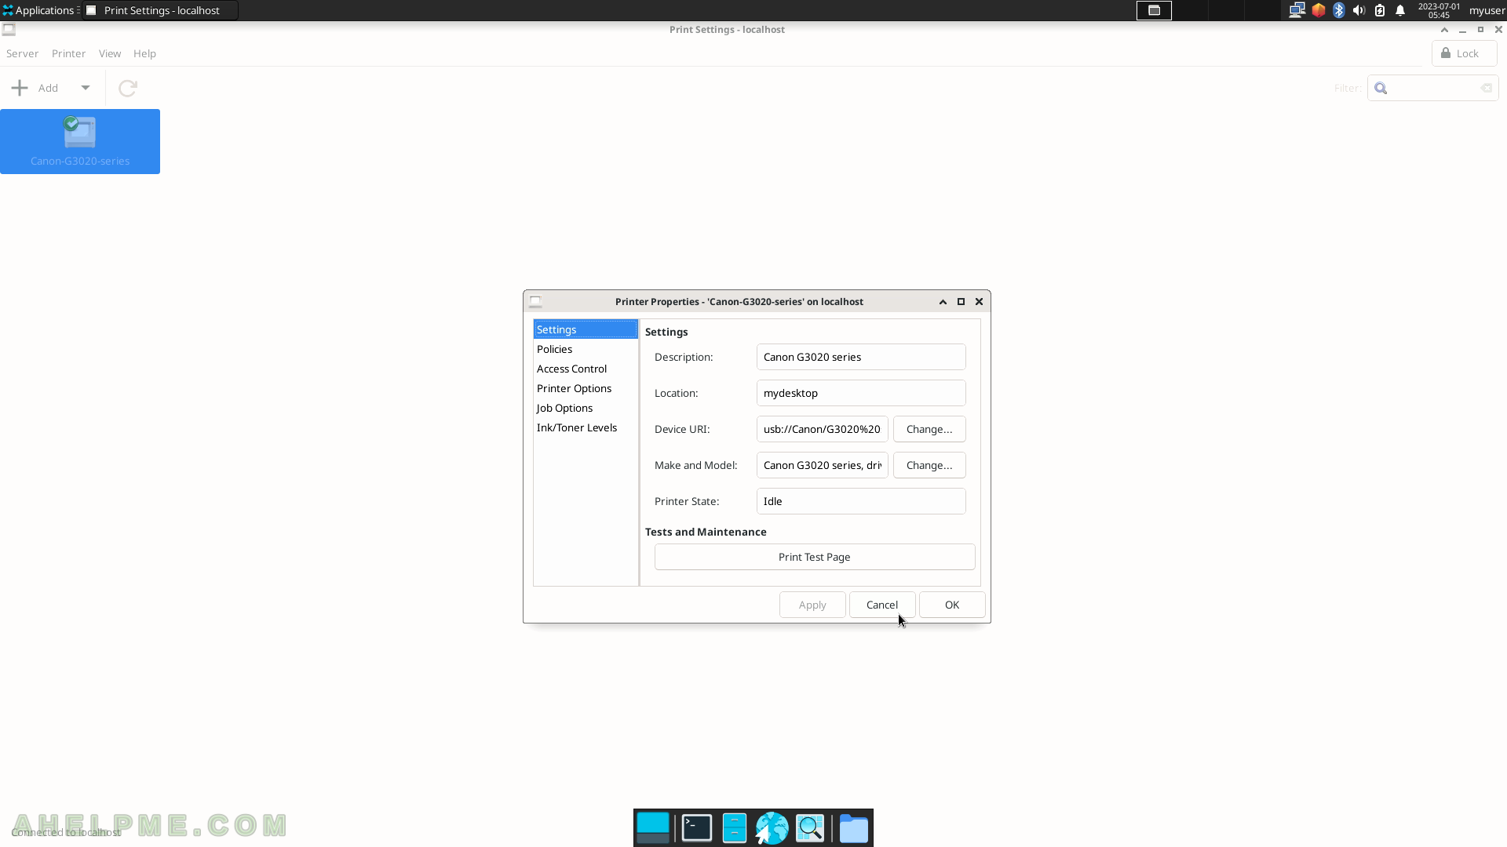This screenshot has width=1507, height=847.
Task: Open the power manager battery icon
Action: tap(1380, 10)
